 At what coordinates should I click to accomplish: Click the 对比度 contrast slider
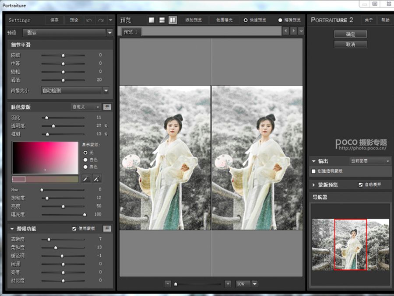click(63, 281)
